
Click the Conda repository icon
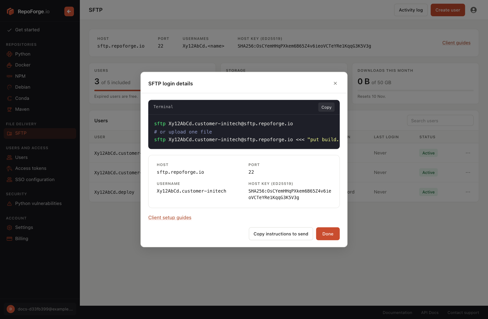[x=9, y=98]
